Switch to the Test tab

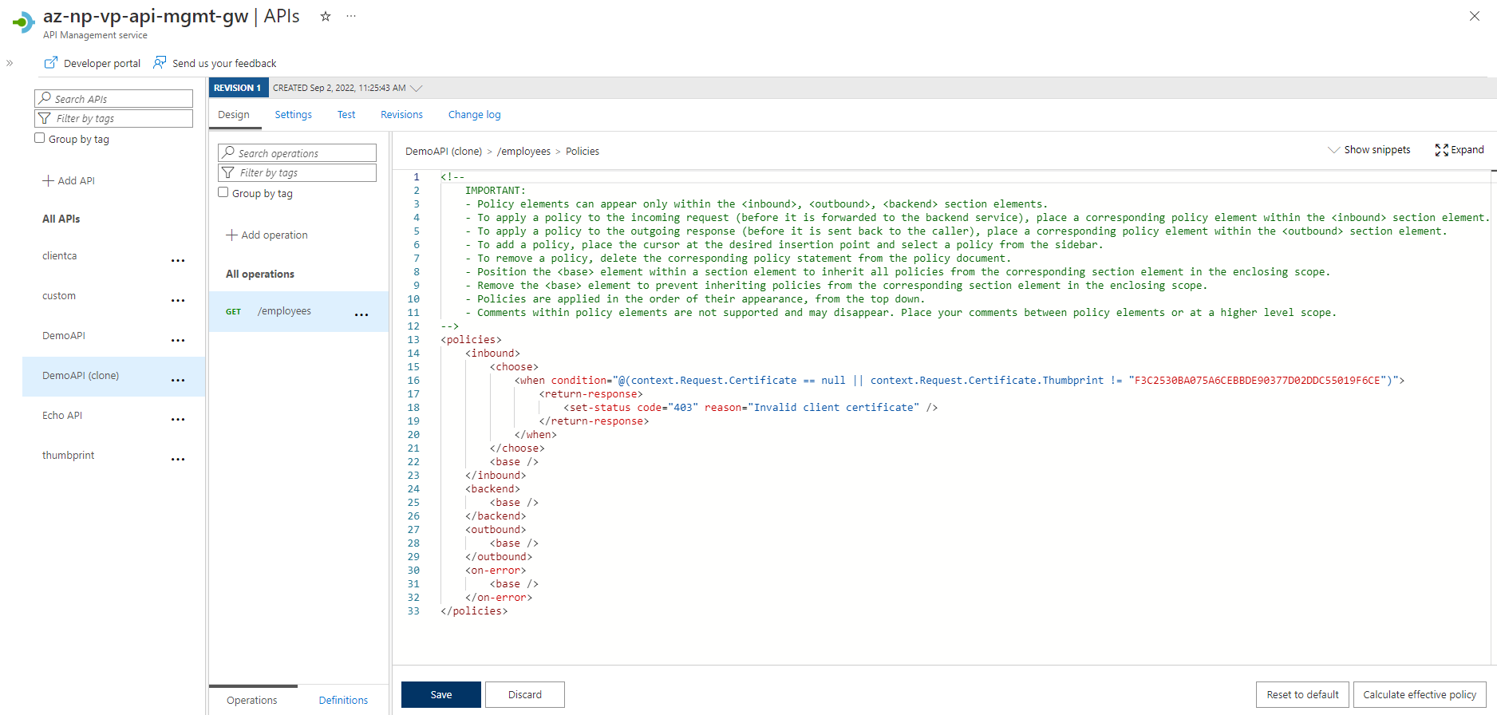(x=346, y=115)
